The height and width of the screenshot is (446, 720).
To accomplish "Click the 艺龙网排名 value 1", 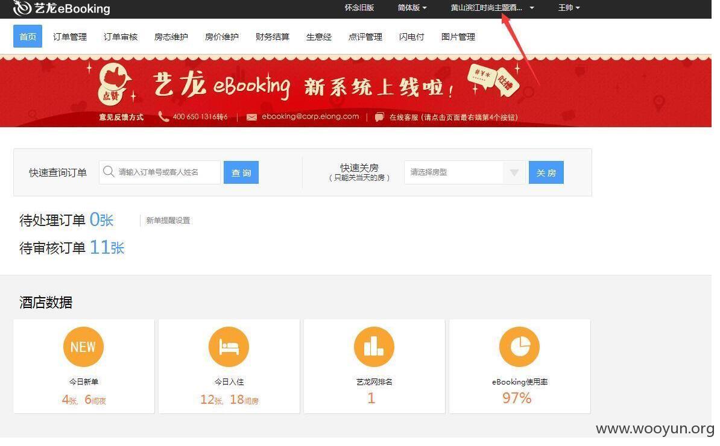I will [371, 398].
